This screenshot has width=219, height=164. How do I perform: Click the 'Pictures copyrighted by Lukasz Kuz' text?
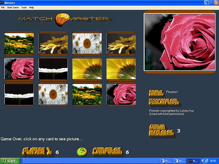coord(172,111)
